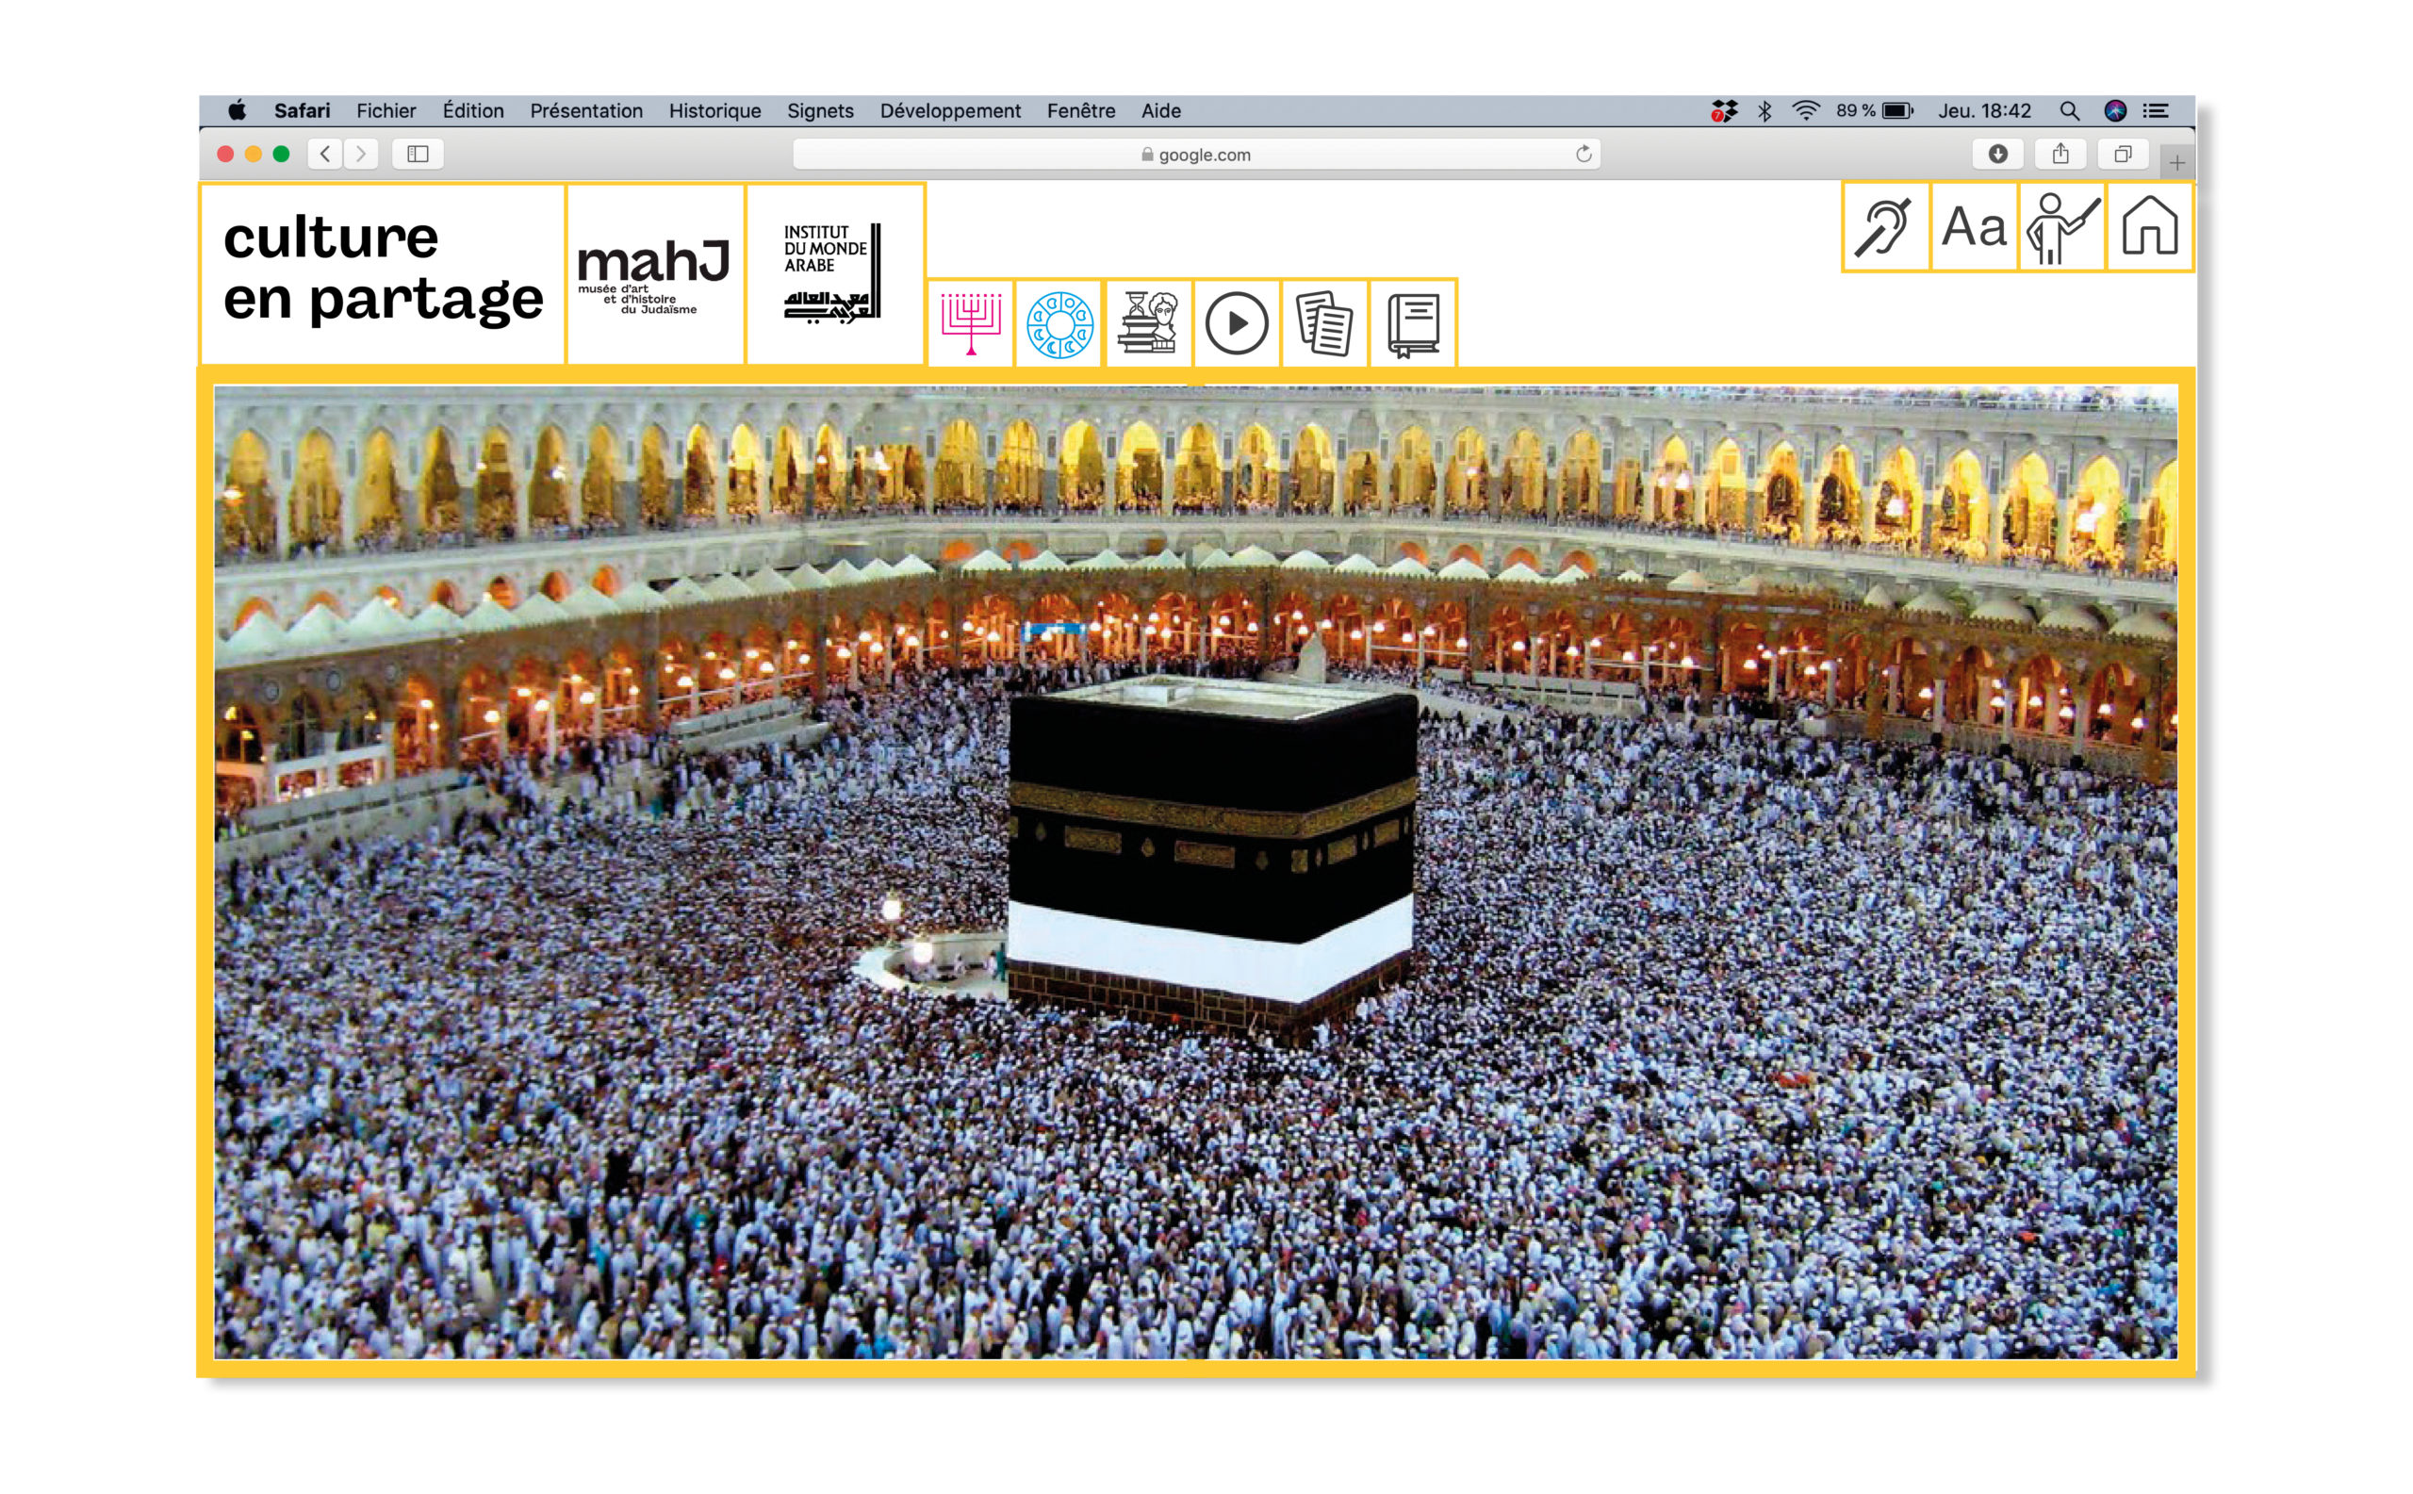
Task: Select the books and bust history icon
Action: [1147, 323]
